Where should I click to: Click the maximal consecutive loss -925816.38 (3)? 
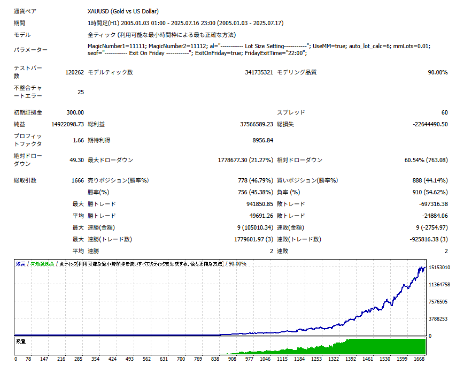pyautogui.click(x=429, y=239)
